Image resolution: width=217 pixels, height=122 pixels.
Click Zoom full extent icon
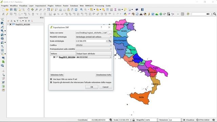(48, 9)
